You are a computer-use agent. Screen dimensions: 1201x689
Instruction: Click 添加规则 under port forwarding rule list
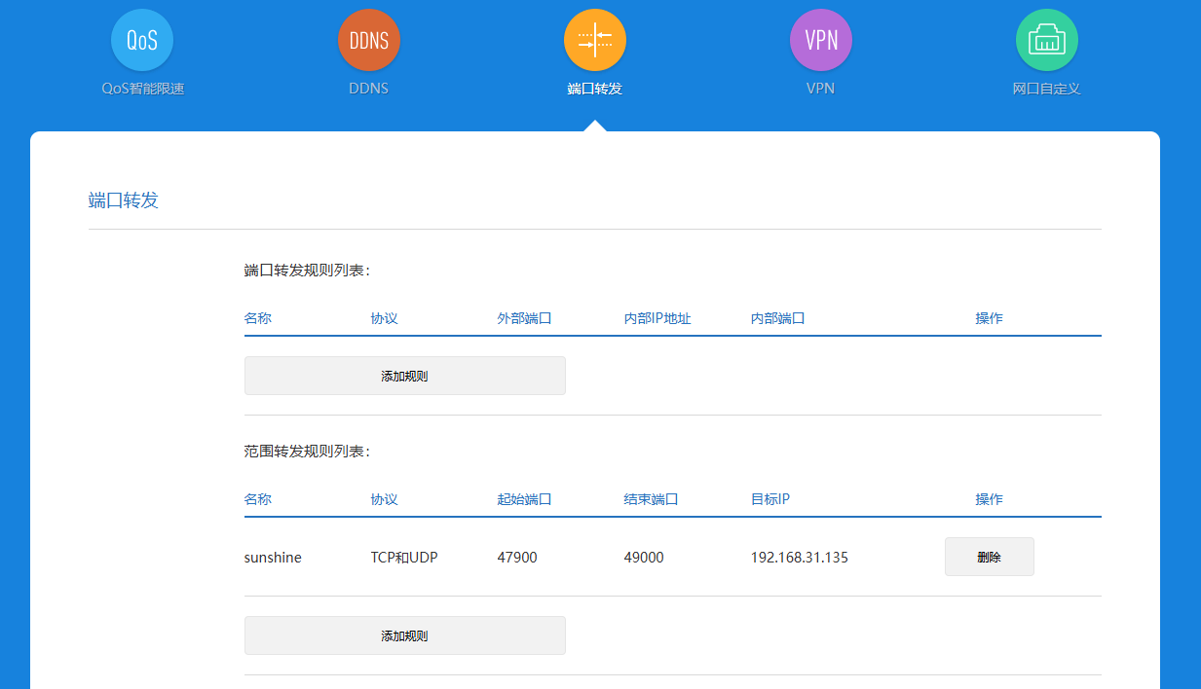(404, 376)
